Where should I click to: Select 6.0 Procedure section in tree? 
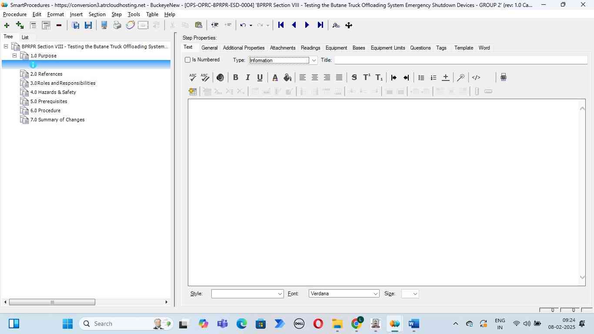click(x=45, y=110)
